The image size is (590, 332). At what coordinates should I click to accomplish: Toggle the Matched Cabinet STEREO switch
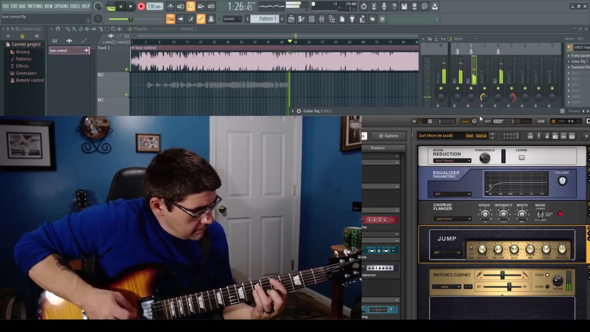[x=547, y=275]
